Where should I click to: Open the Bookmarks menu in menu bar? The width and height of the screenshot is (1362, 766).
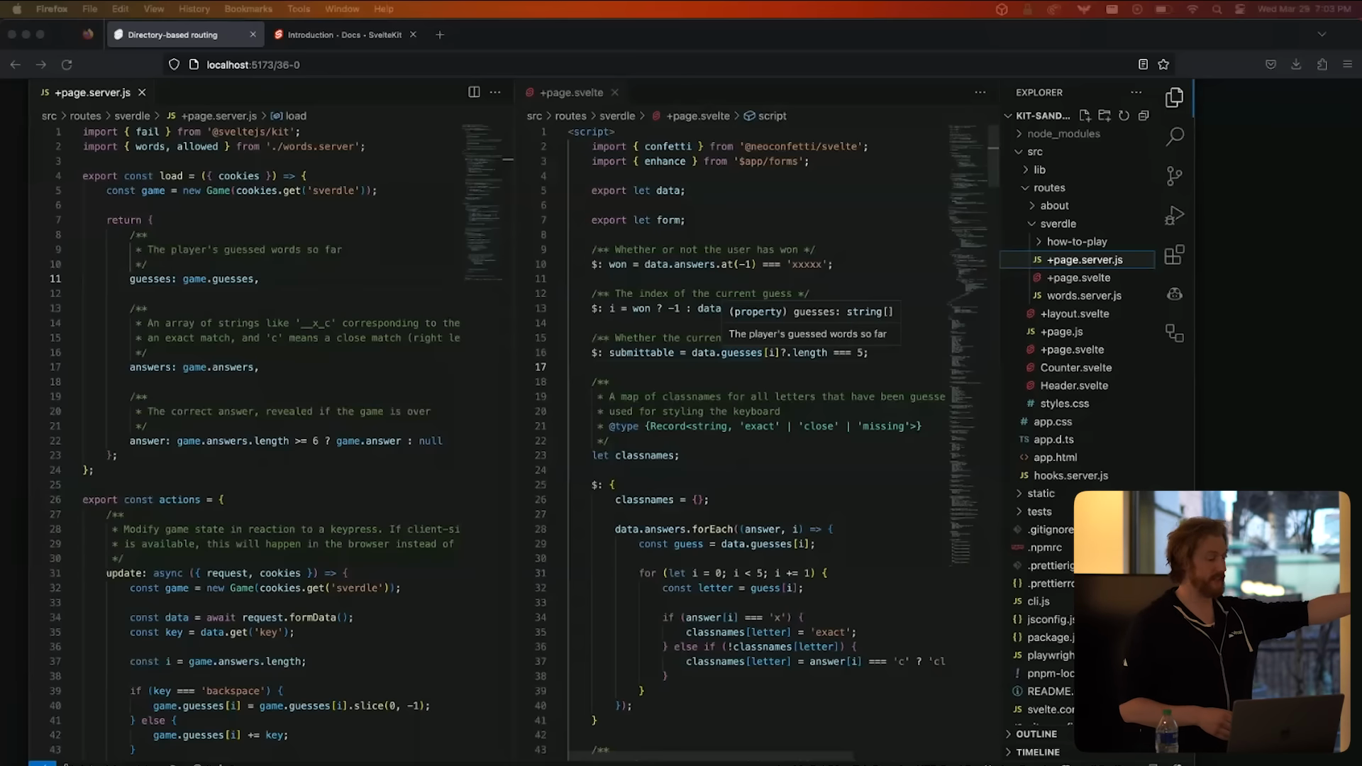click(248, 9)
